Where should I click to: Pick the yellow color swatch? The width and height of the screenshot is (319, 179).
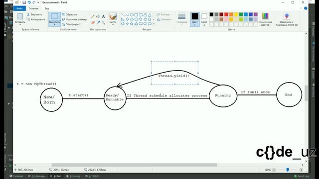click(236, 14)
